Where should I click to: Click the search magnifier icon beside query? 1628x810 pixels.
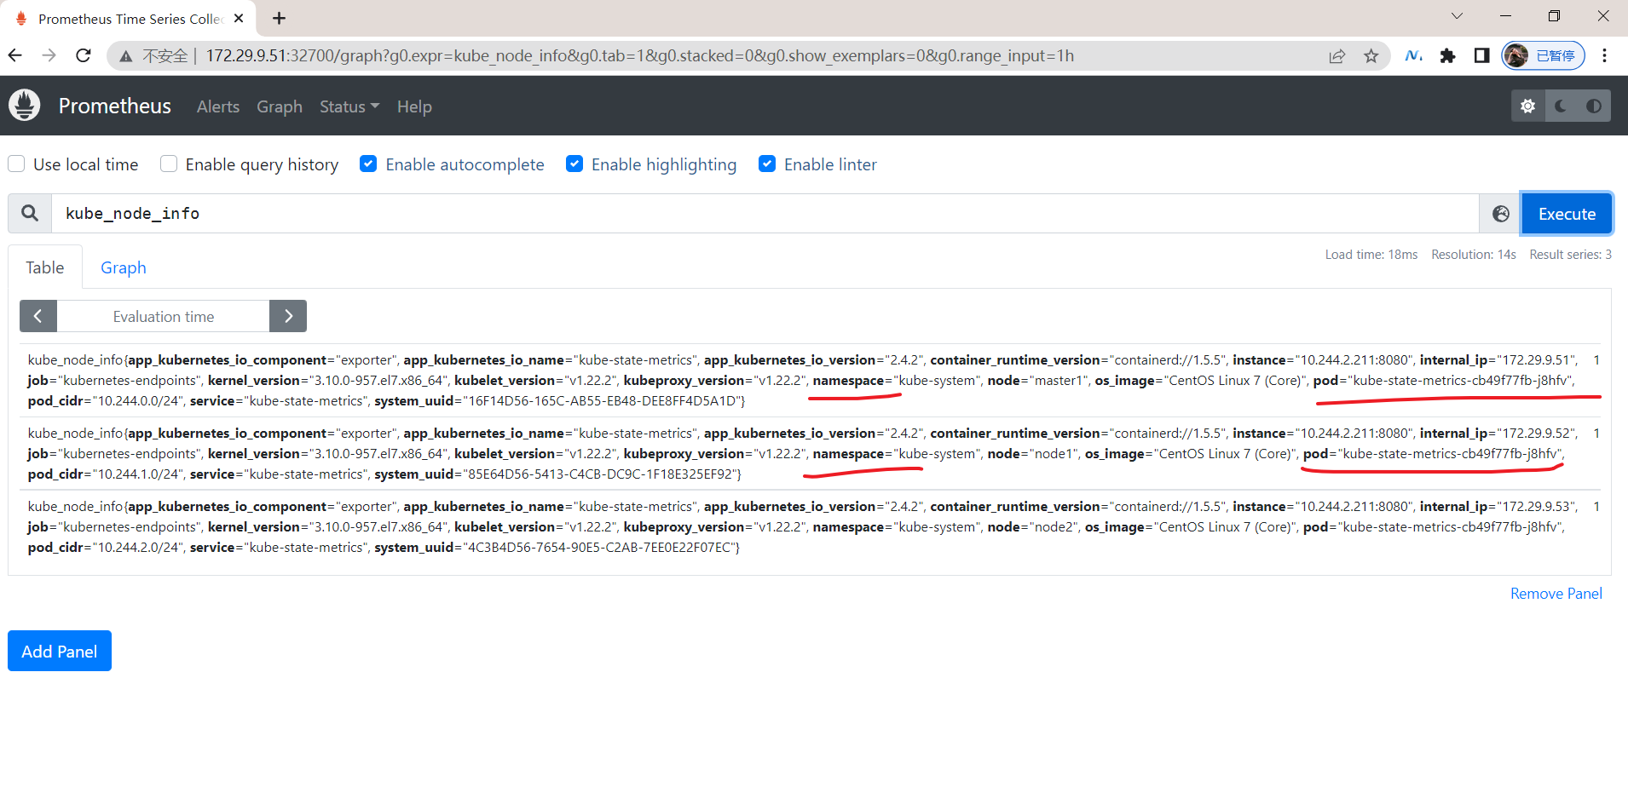(x=30, y=213)
